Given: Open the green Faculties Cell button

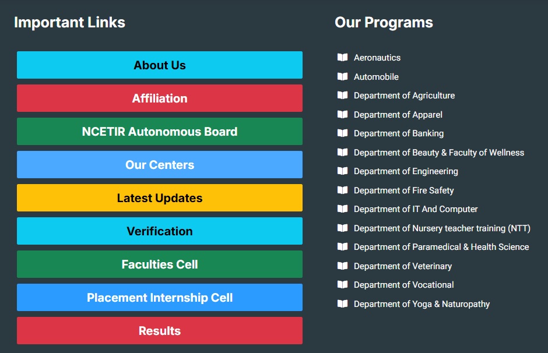Looking at the screenshot, I should pos(160,264).
